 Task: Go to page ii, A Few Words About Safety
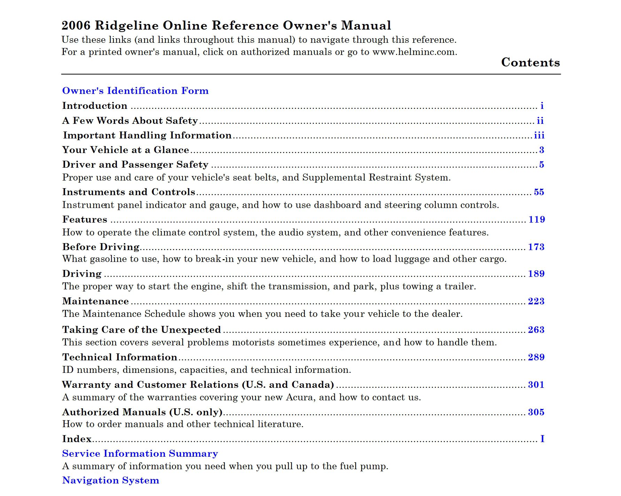point(540,120)
